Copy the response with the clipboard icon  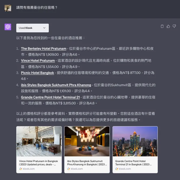point(162,26)
